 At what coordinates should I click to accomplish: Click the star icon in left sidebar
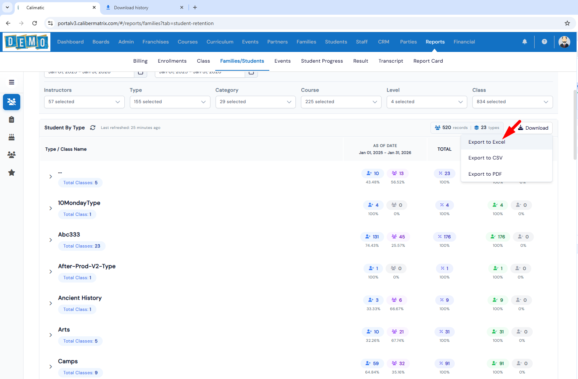pyautogui.click(x=11, y=172)
